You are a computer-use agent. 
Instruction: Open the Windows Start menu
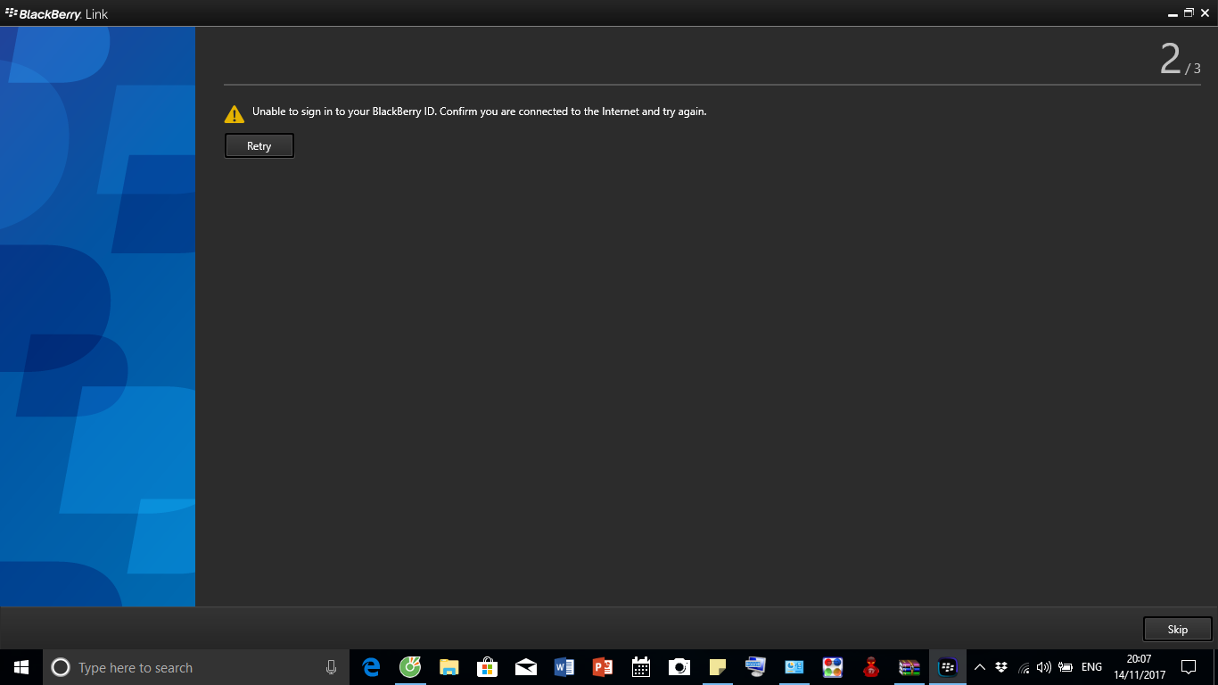pos(21,667)
